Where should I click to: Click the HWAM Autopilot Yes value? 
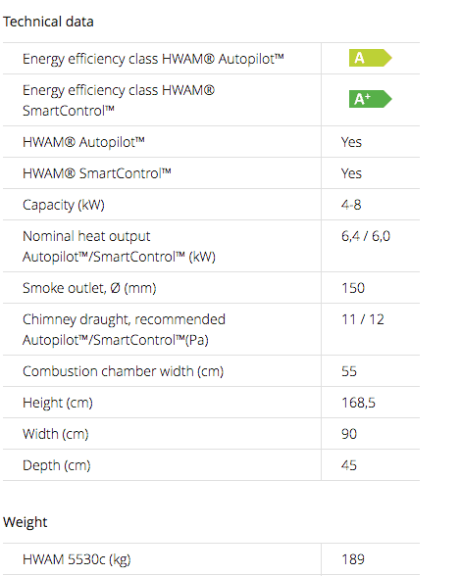[351, 142]
